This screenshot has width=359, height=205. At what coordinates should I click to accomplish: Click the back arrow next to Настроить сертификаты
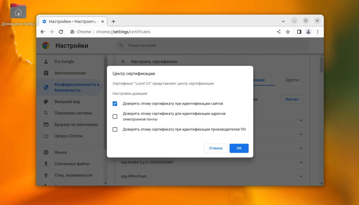pyautogui.click(x=123, y=61)
